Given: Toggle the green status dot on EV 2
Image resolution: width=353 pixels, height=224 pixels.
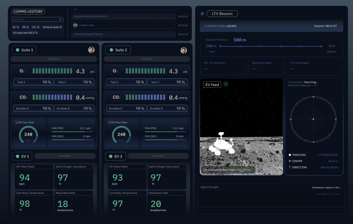Looking at the screenshot, I should tap(110, 156).
